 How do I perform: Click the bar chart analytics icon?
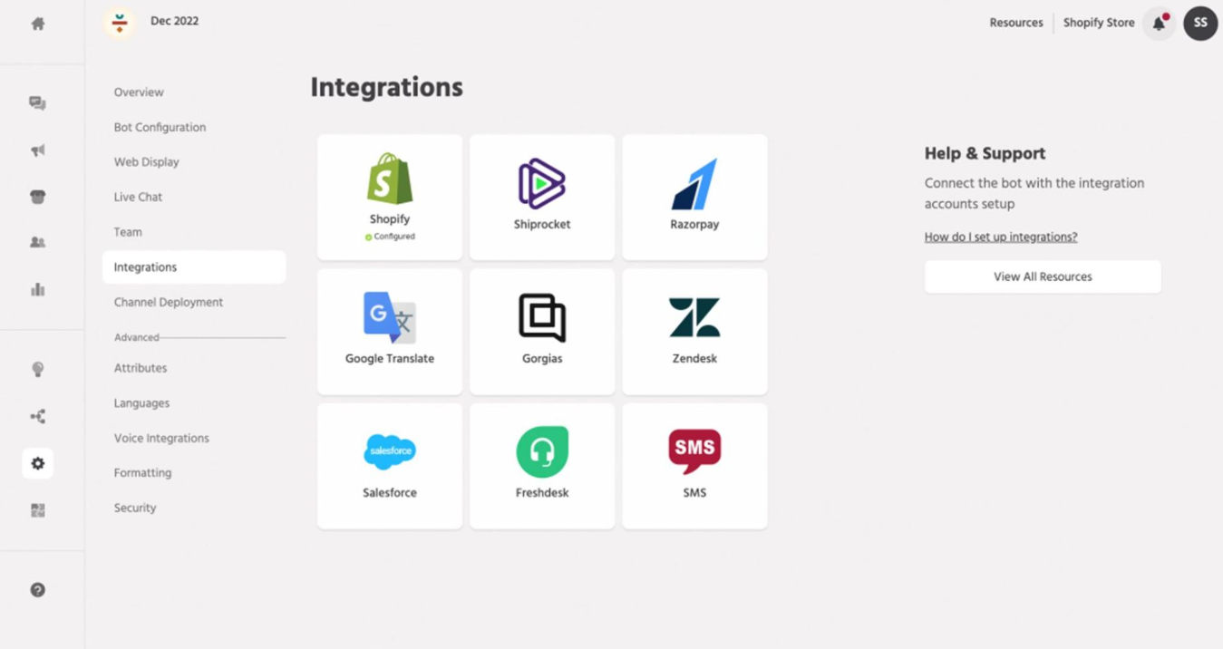(x=38, y=290)
